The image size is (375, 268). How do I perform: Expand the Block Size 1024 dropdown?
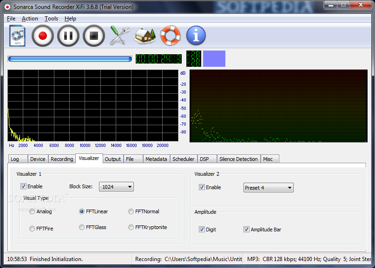point(116,187)
